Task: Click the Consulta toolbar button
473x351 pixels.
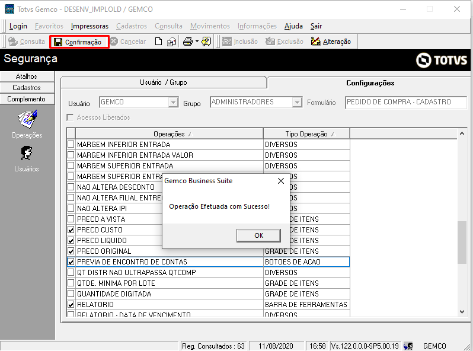Action: tap(27, 42)
